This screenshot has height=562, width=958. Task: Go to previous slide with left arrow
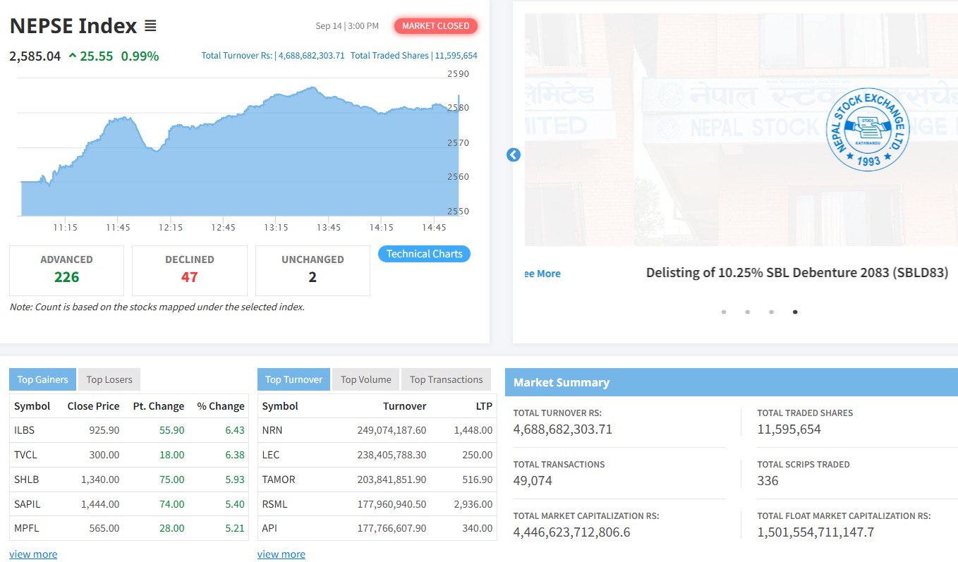pyautogui.click(x=514, y=154)
